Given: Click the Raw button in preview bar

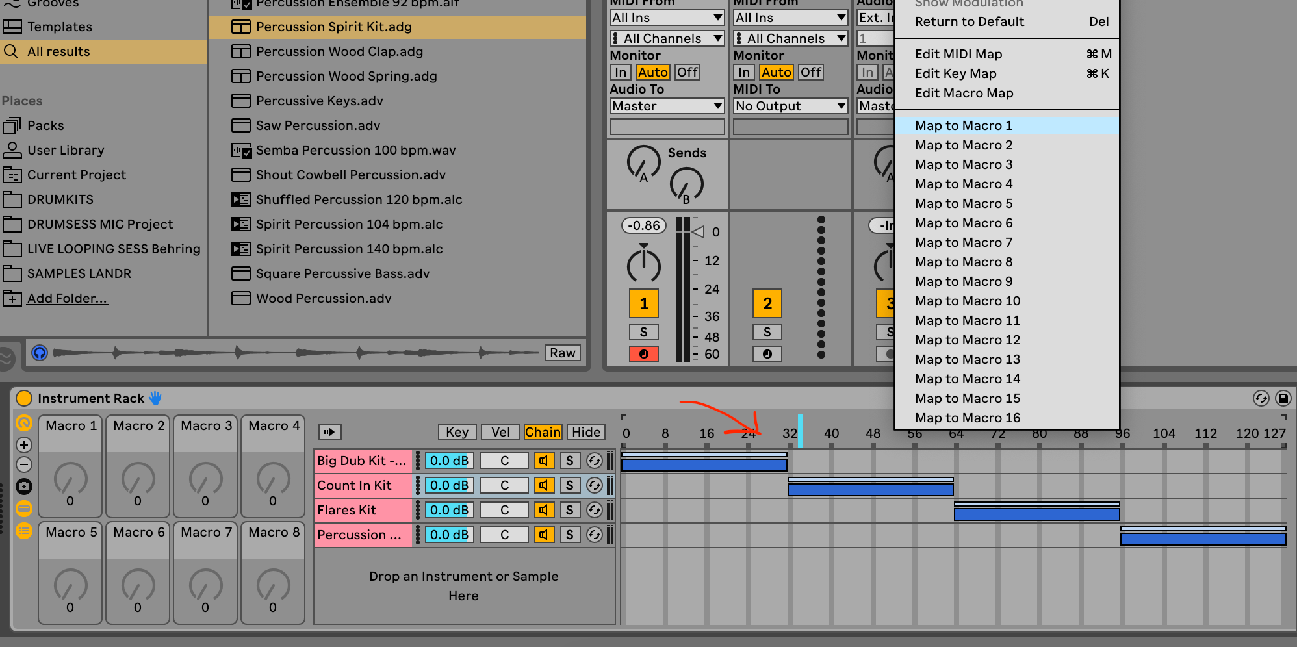Looking at the screenshot, I should [x=562, y=353].
